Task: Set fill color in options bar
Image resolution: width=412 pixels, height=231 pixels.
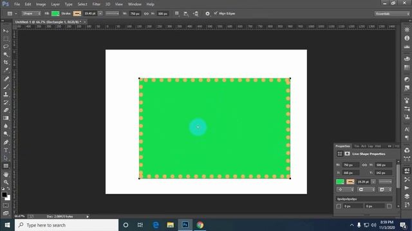Action: tap(55, 13)
